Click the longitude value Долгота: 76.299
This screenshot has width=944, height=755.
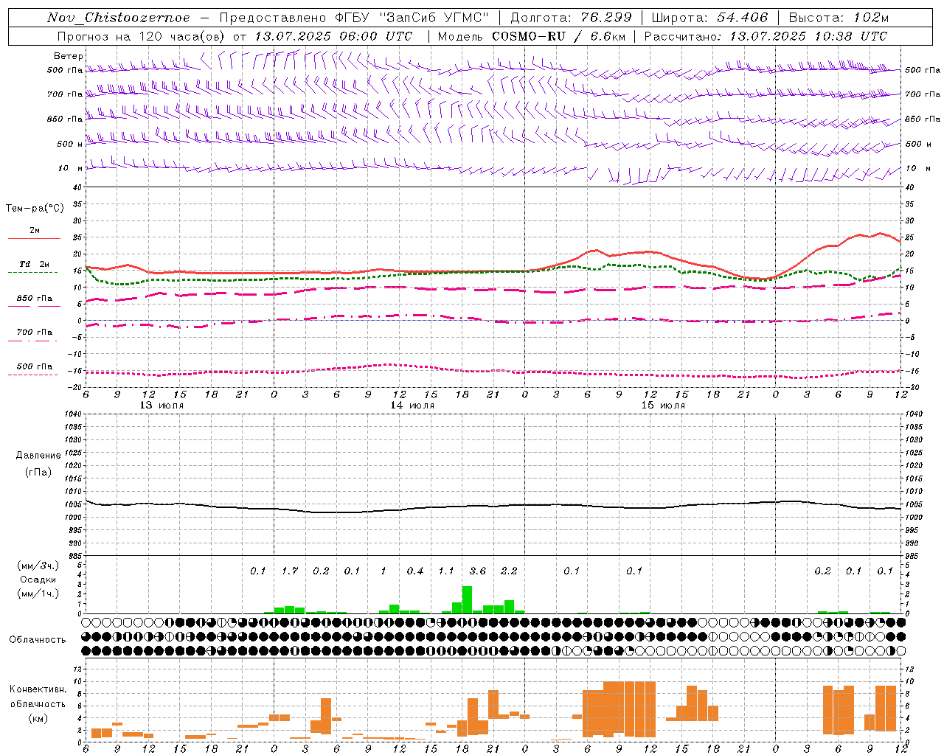point(571,18)
